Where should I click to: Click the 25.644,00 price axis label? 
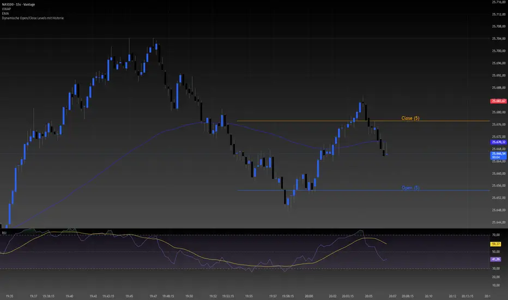click(x=499, y=222)
